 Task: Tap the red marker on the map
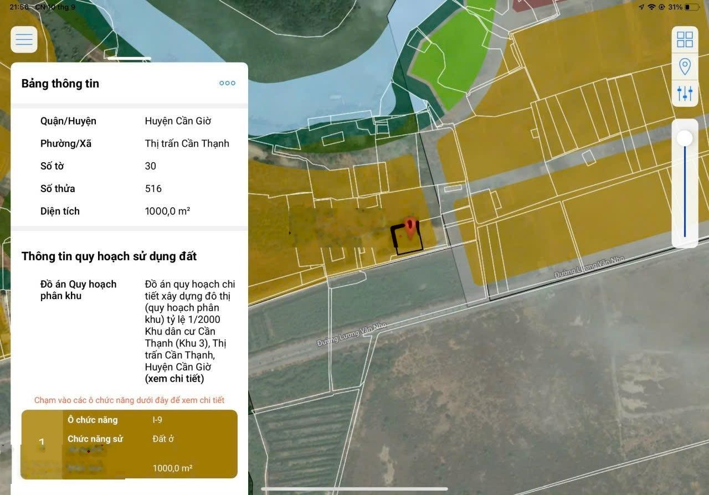pyautogui.click(x=410, y=227)
